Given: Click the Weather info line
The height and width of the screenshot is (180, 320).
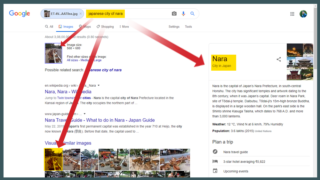Looking at the screenshot, I should (x=248, y=124).
